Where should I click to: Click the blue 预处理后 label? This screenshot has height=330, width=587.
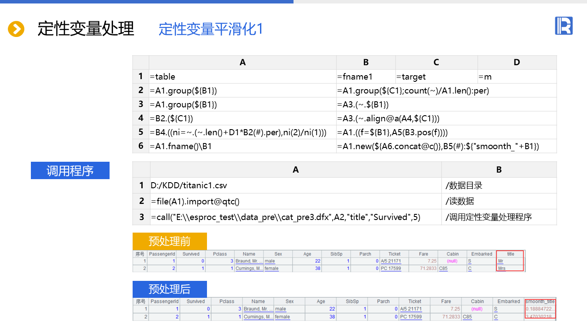tap(169, 289)
